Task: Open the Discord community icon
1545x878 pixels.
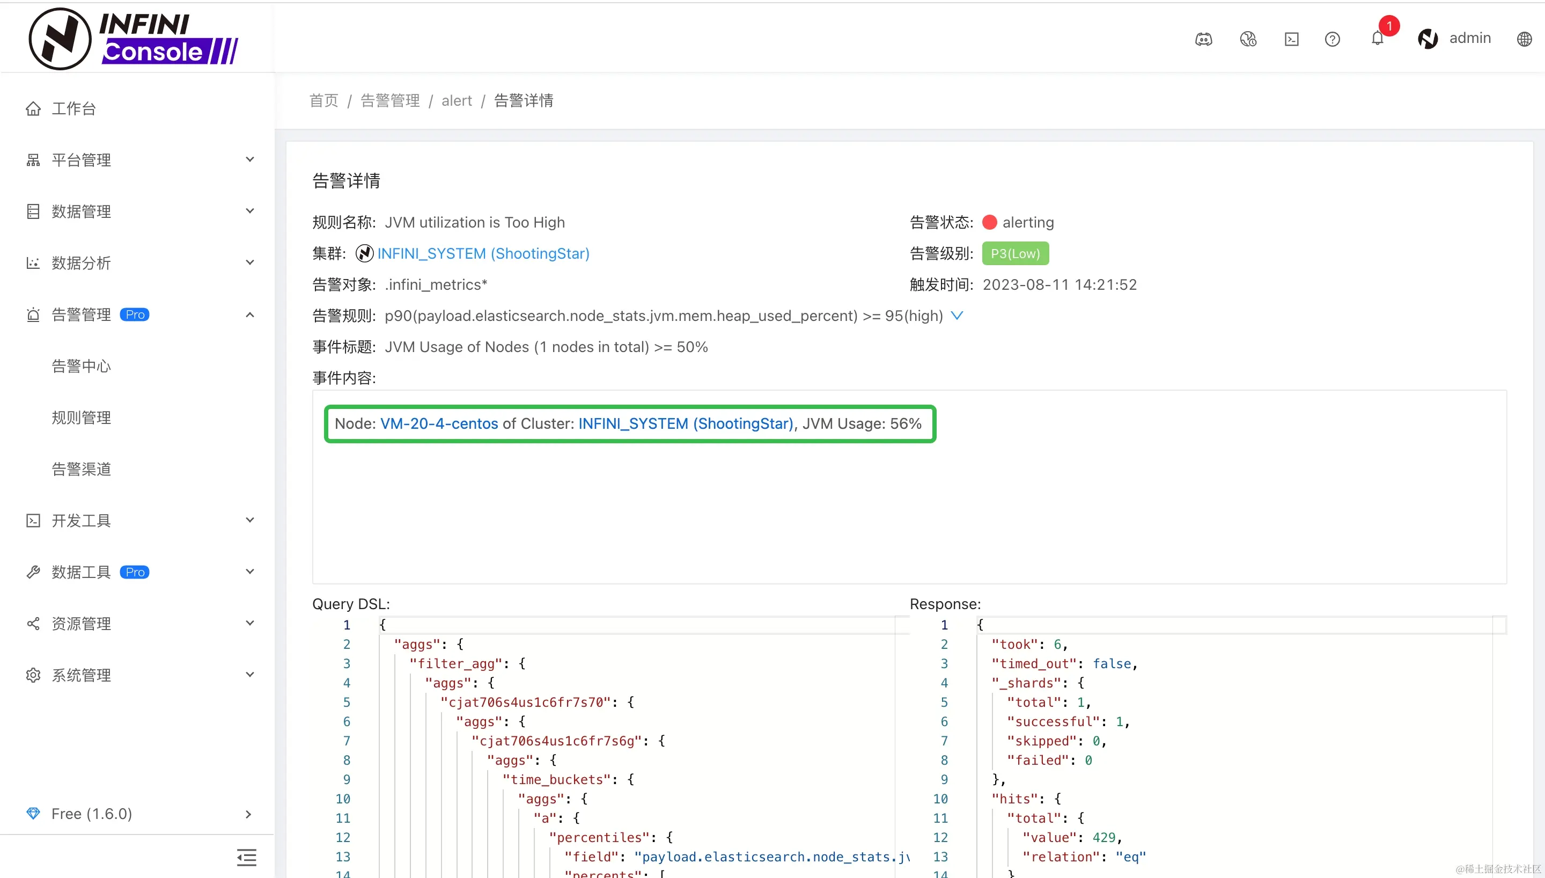Action: point(1203,39)
